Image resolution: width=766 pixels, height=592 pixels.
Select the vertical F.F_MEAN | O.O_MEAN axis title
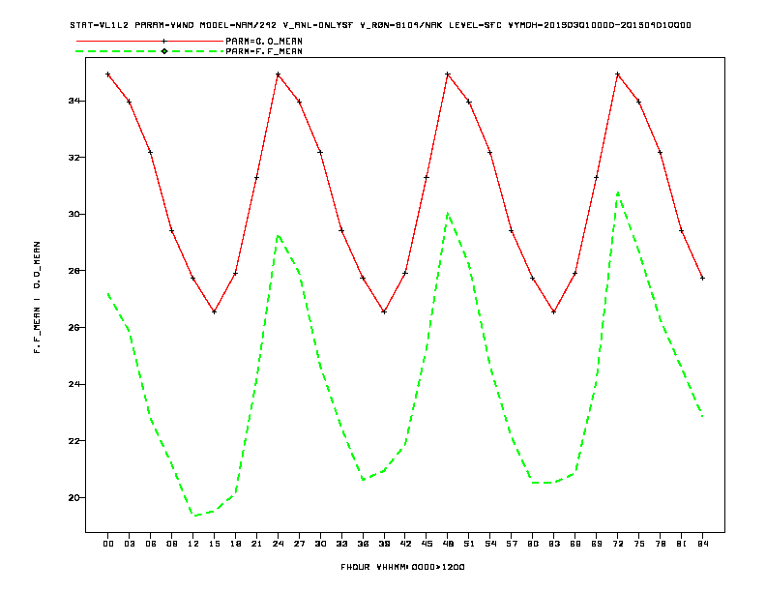click(37, 297)
